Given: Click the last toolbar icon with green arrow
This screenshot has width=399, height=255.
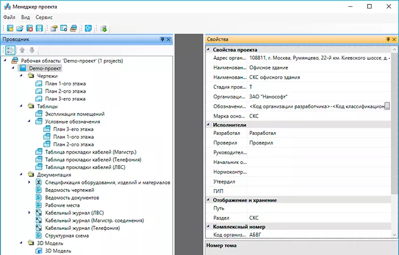Looking at the screenshot, I should pyautogui.click(x=104, y=28).
